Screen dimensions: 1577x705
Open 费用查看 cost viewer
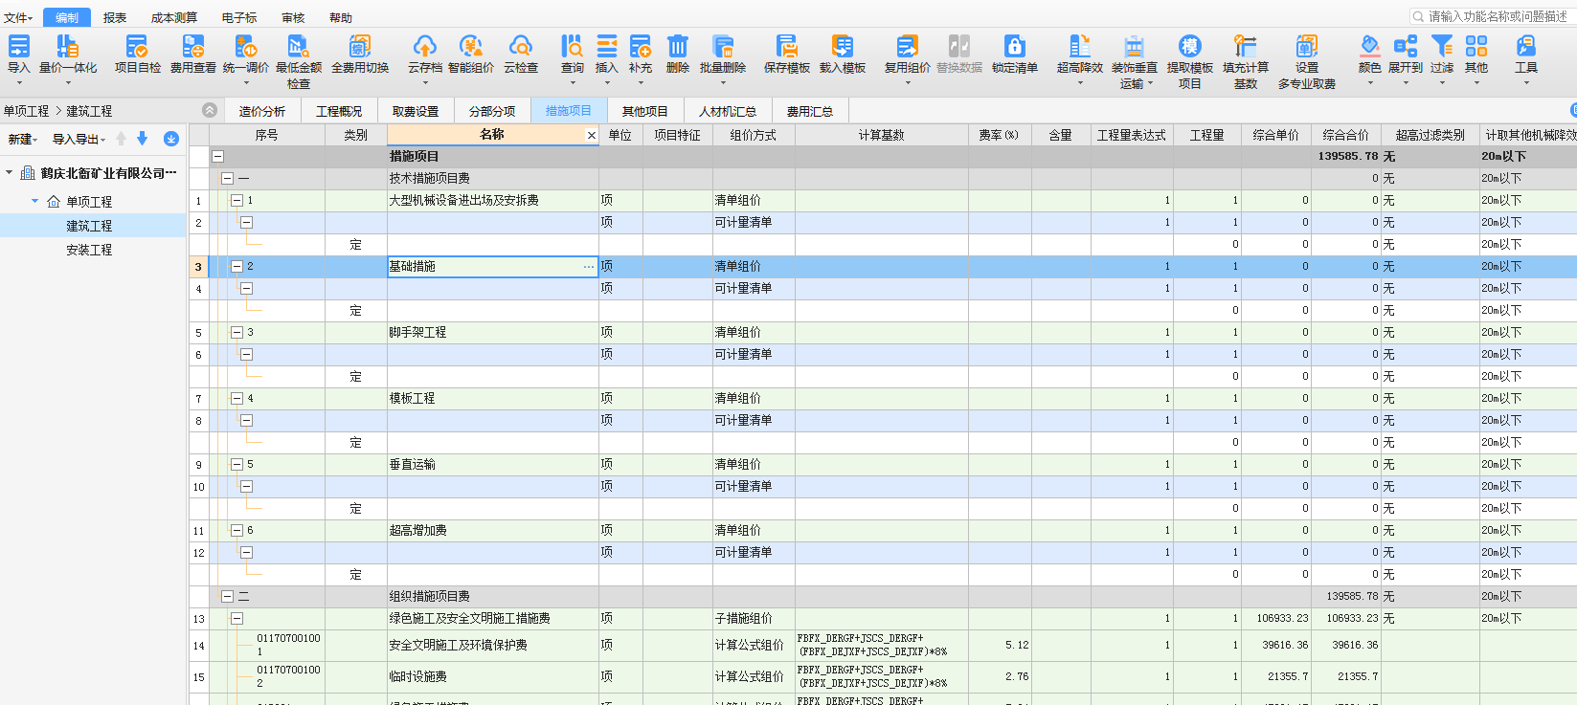point(193,54)
